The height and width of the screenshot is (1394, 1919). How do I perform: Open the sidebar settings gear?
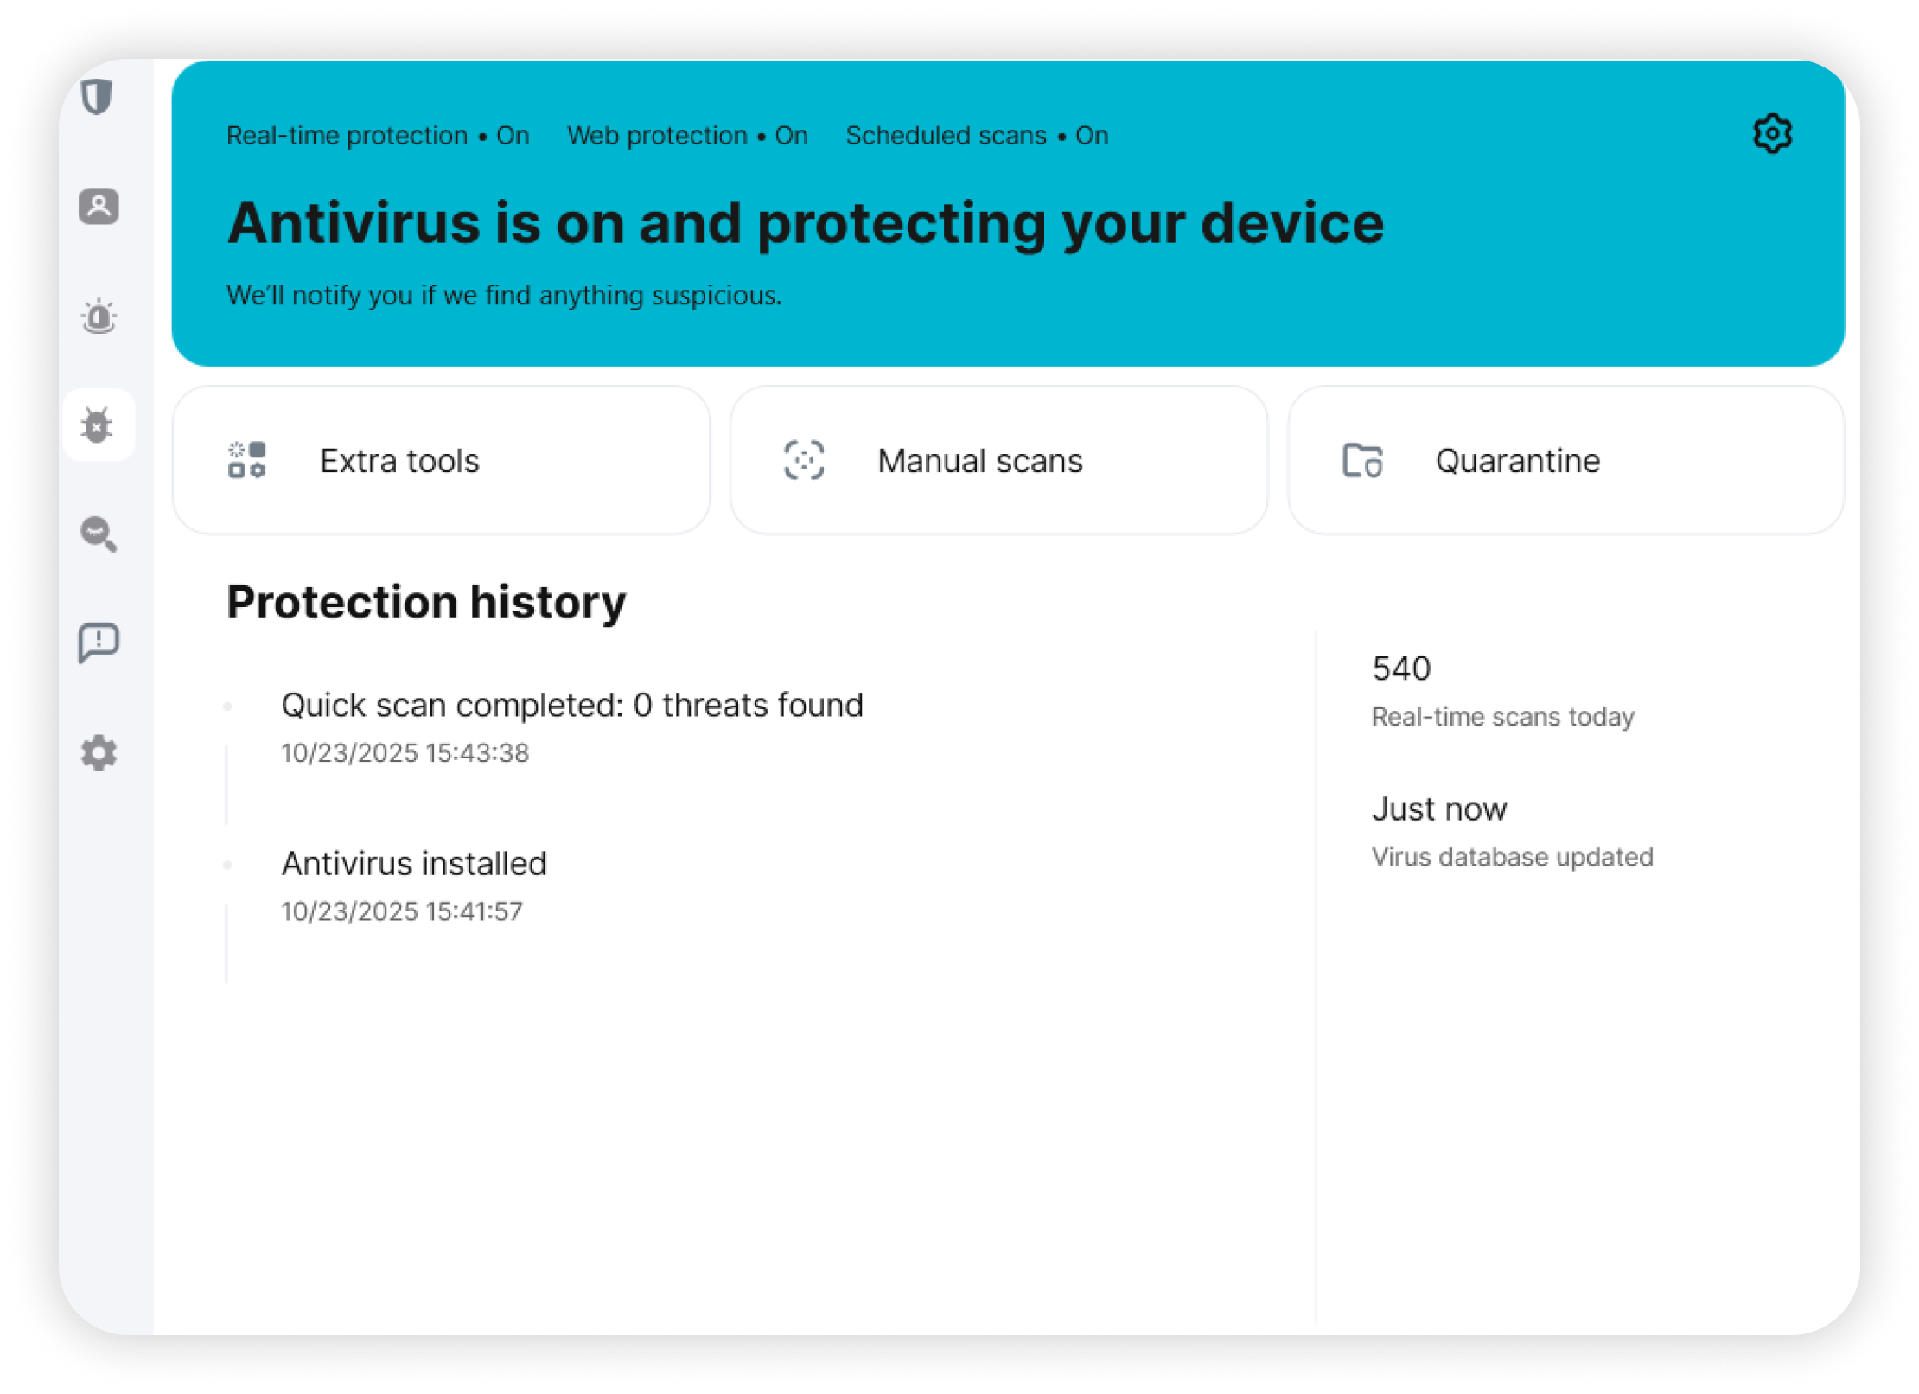click(99, 752)
